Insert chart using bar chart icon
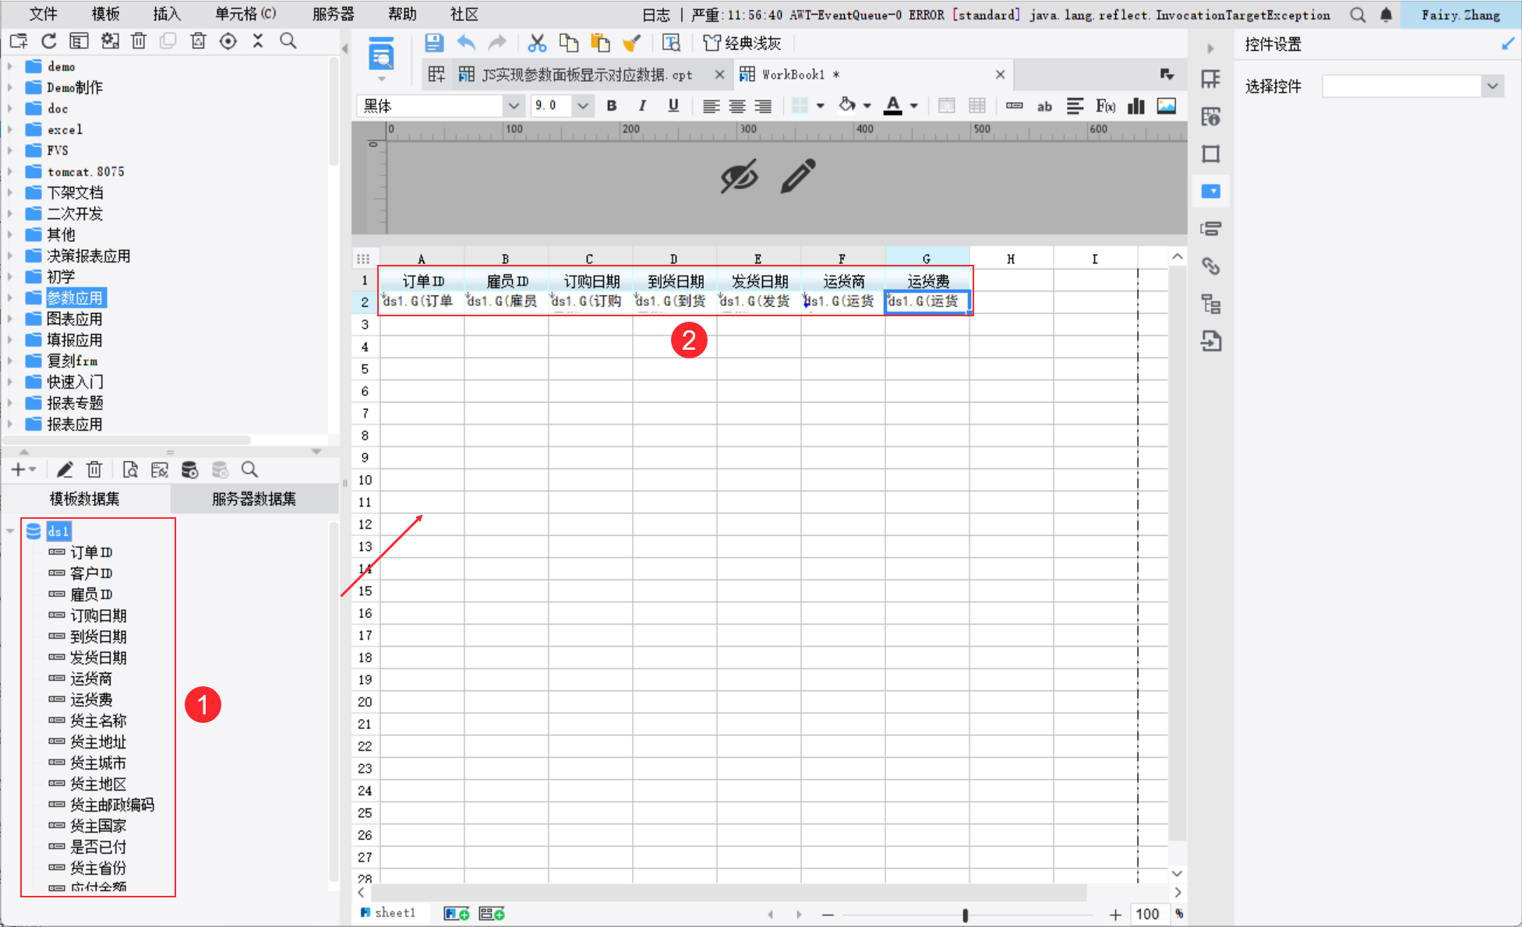 point(1136,106)
